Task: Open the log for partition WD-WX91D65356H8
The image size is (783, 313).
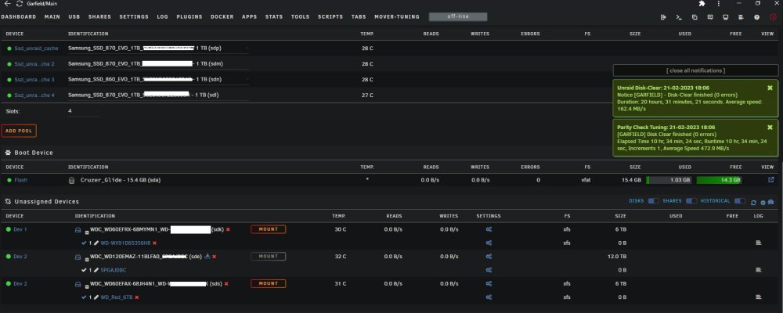Action: (x=759, y=243)
